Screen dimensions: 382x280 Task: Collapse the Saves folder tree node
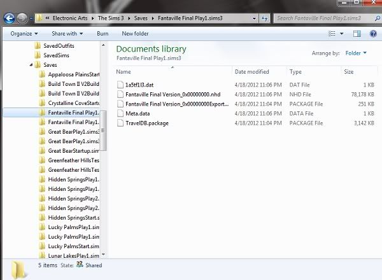click(31, 65)
